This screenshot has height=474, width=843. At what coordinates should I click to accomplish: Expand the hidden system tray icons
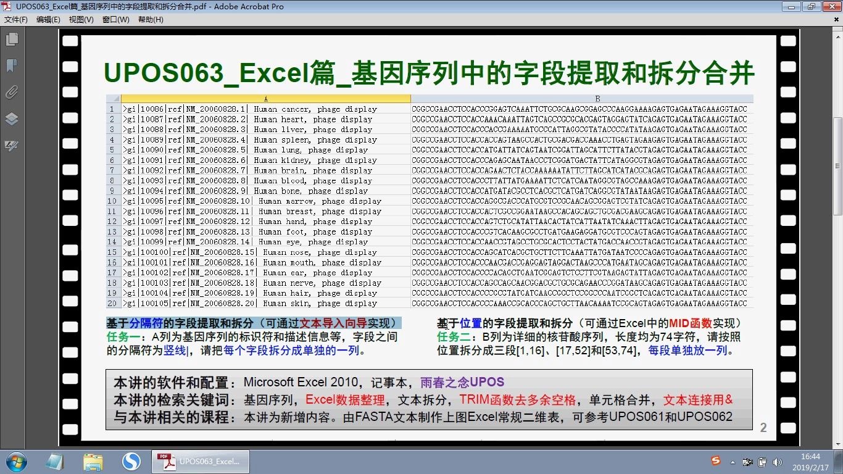[733, 462]
